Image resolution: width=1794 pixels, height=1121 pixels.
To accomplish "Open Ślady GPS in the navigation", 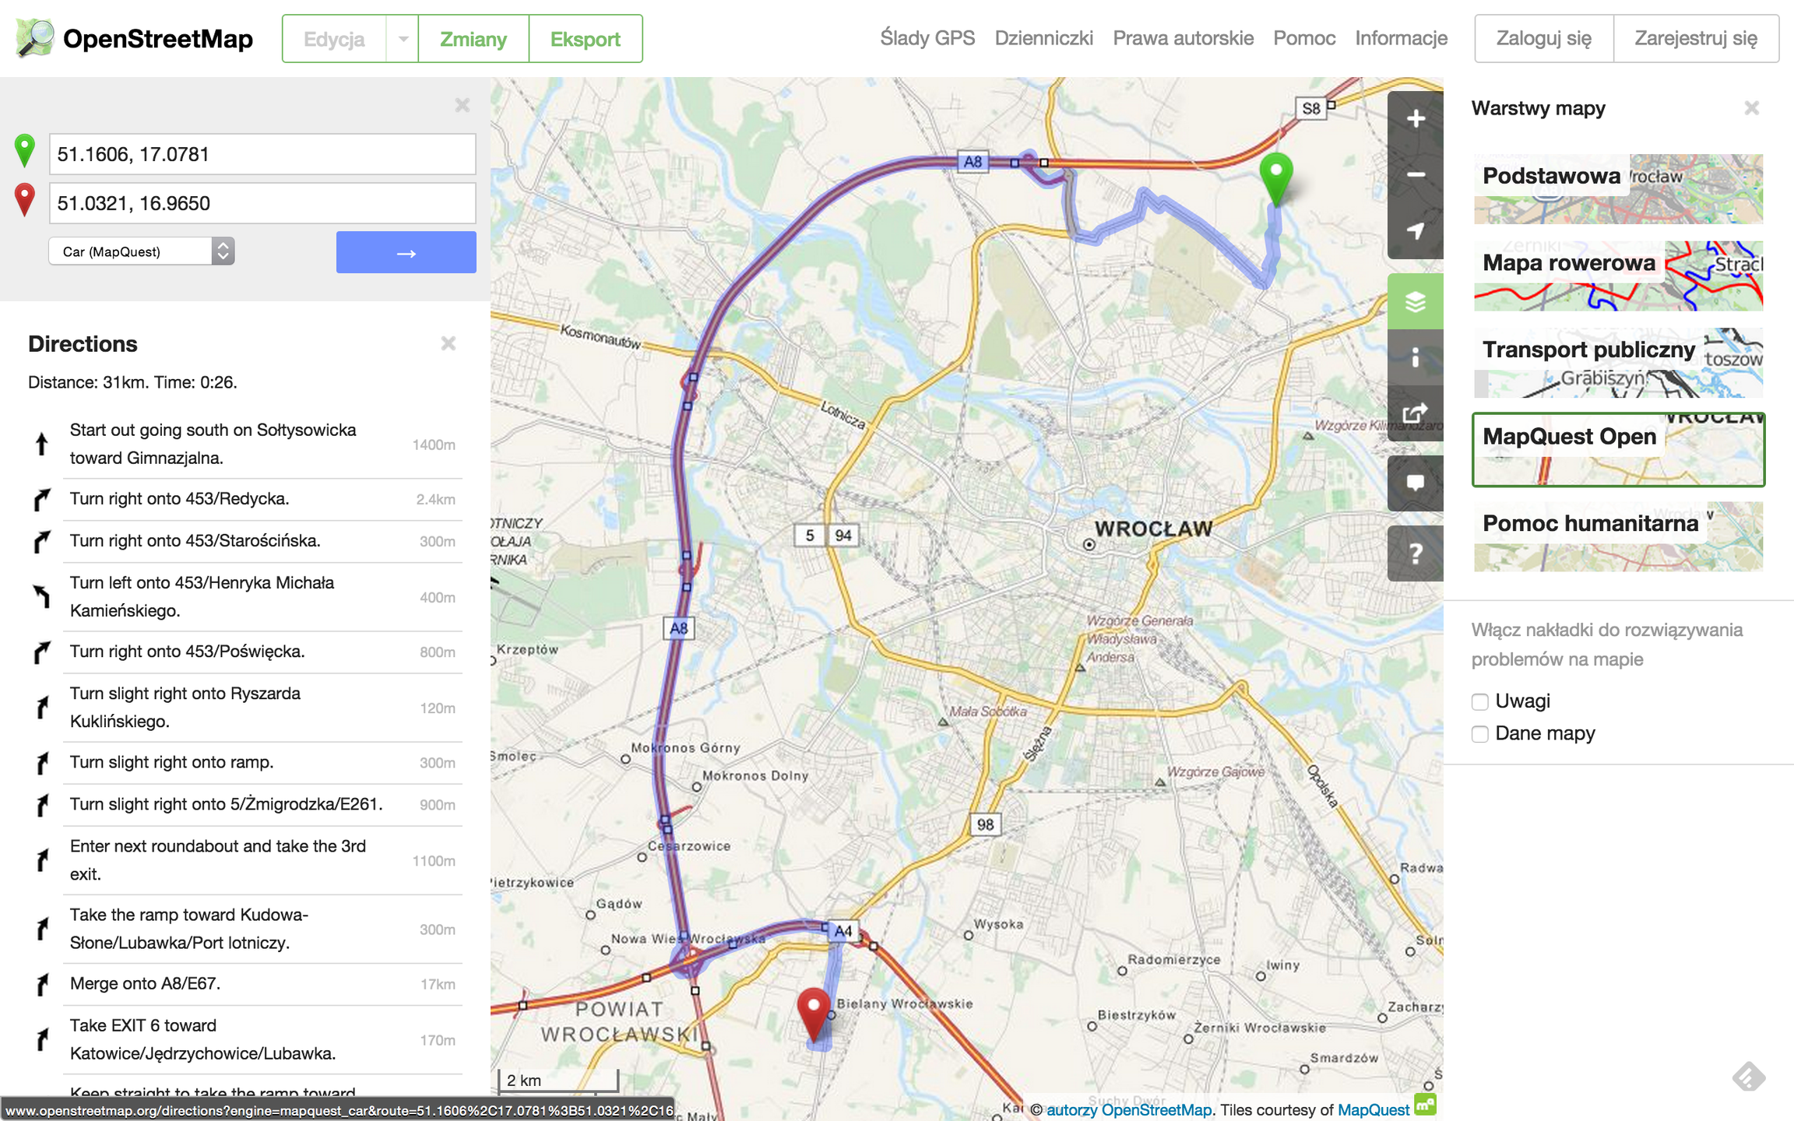I will point(927,38).
